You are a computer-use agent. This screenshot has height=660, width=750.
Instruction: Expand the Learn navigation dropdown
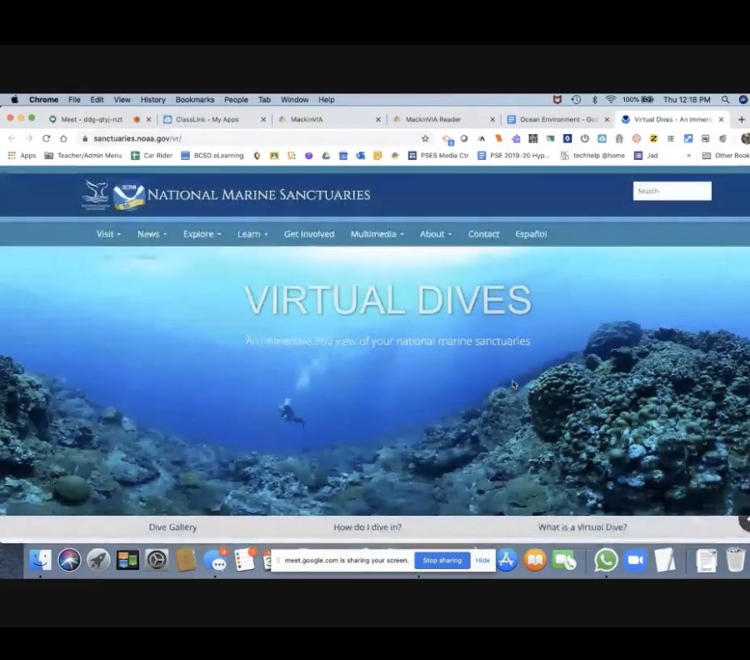(252, 234)
